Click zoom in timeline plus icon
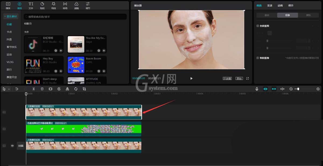 point(318,89)
